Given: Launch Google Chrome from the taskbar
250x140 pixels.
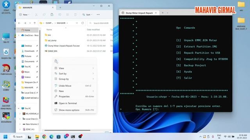Looking at the screenshot, I should (x=44, y=136).
